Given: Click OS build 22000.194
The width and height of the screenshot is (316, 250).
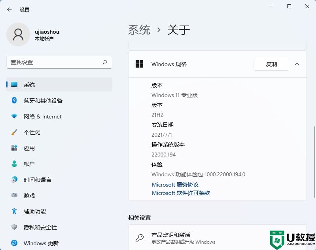Looking at the screenshot, I should click(x=163, y=155).
